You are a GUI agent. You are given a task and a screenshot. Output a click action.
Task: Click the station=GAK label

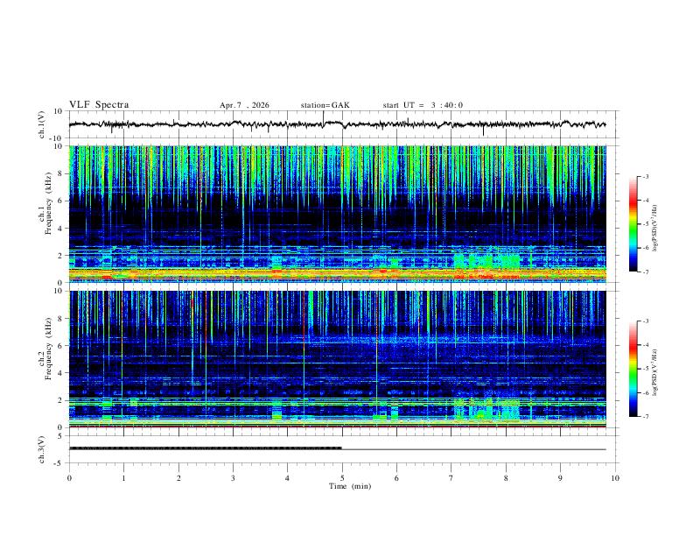coord(325,105)
